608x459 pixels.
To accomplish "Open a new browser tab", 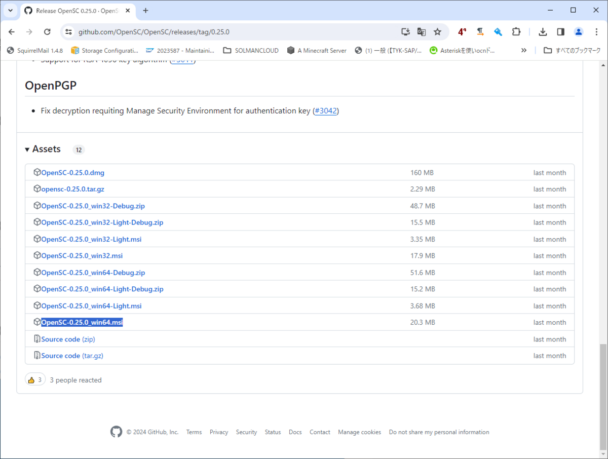I will click(x=147, y=10).
